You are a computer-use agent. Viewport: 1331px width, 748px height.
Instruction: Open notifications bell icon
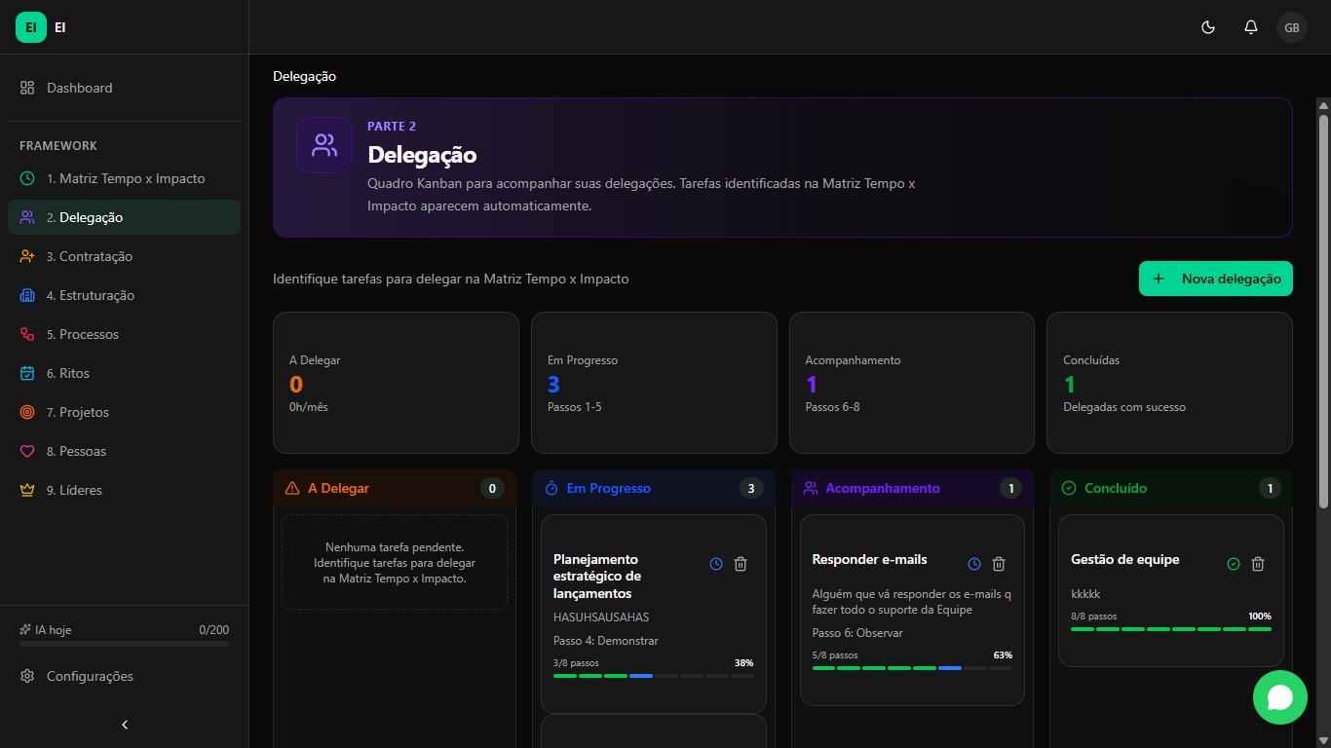1251,27
